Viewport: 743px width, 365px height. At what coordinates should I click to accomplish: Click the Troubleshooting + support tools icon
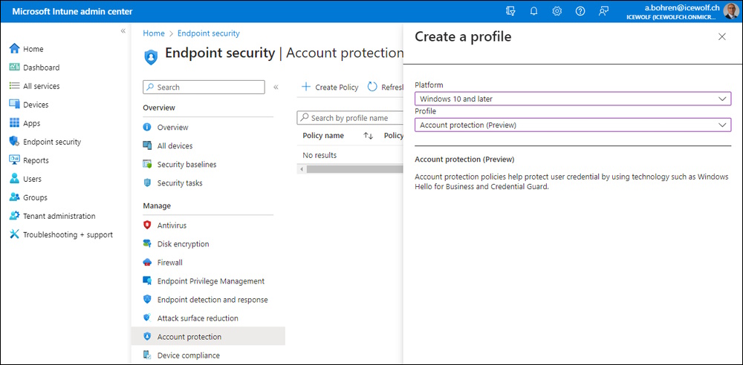15,234
